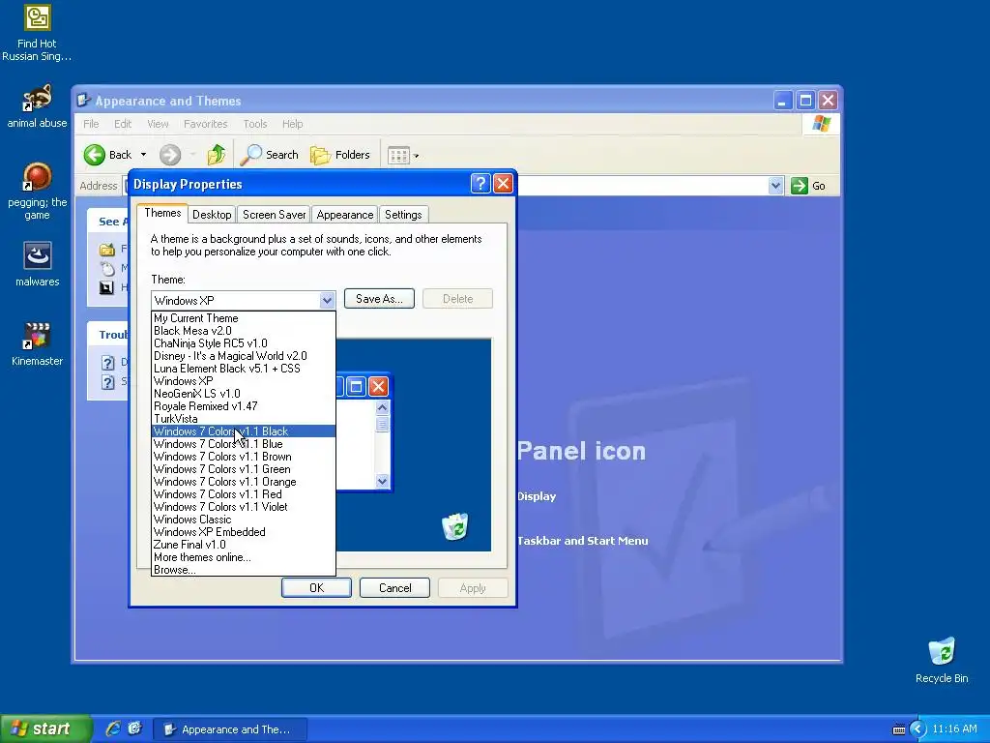Choose Windows XP in the theme list
This screenshot has height=743, width=990.
[x=244, y=381]
